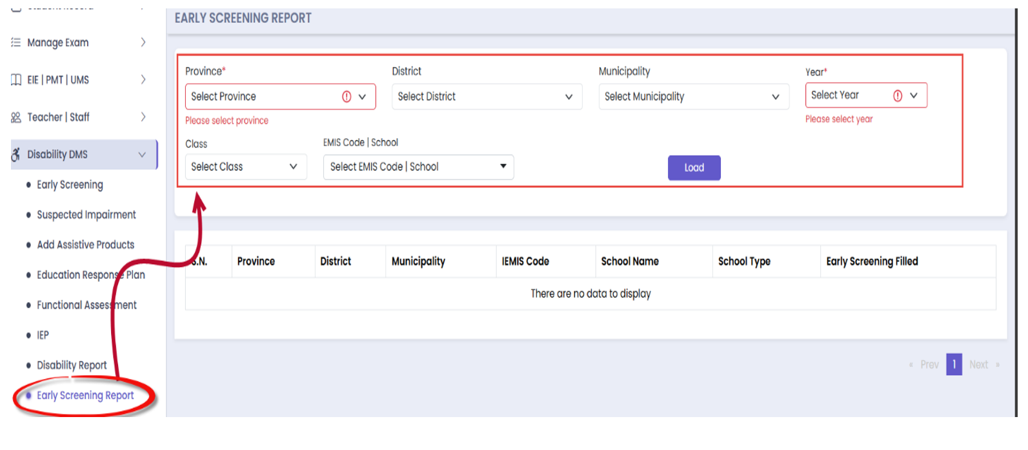Click the Province column header
The image size is (1028, 450).
coord(256,261)
